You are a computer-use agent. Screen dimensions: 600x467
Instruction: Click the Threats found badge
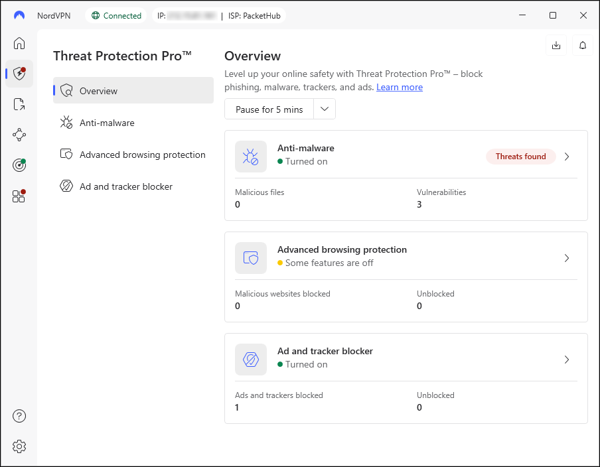click(520, 157)
